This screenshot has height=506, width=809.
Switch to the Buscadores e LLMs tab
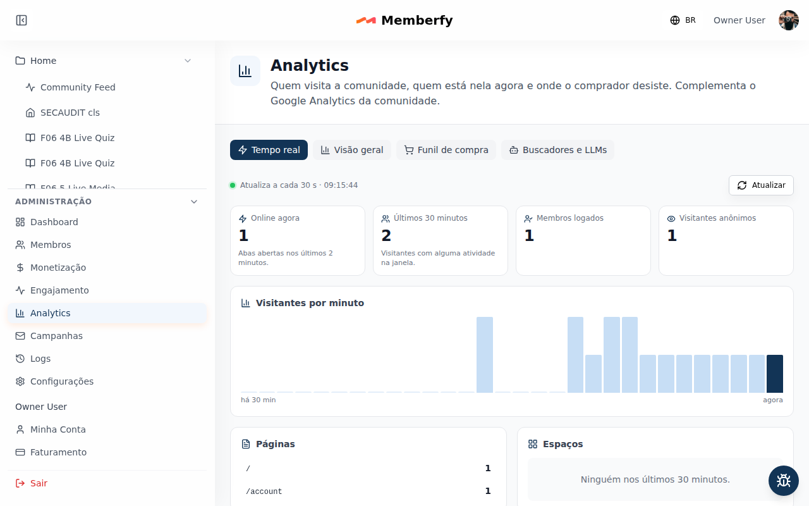coord(557,150)
